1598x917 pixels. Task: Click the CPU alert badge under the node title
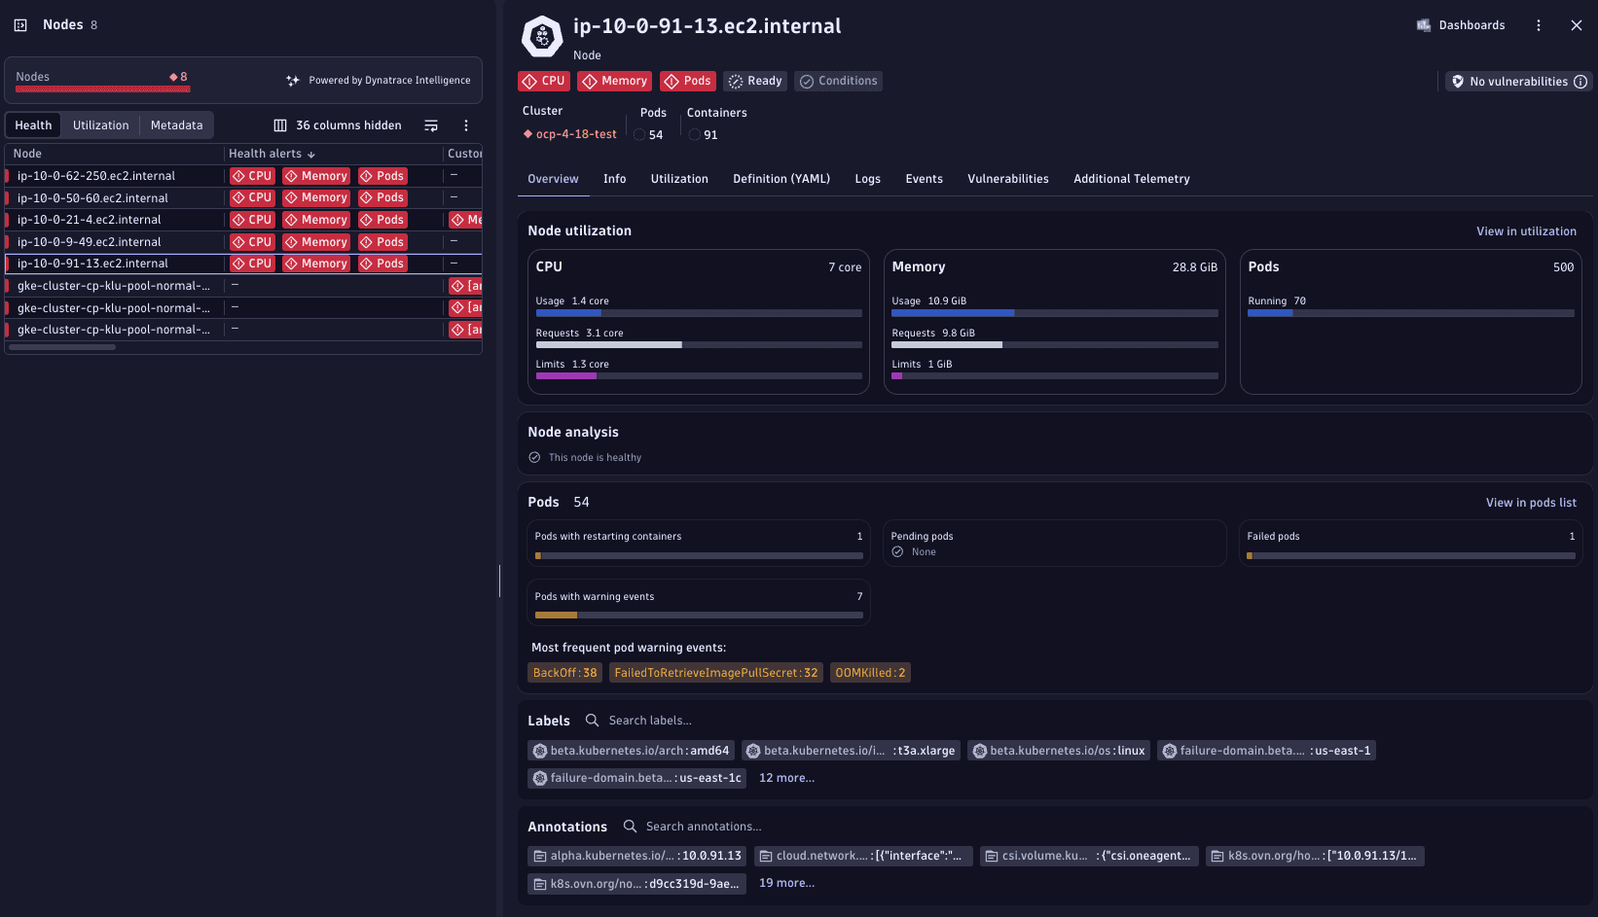(543, 81)
